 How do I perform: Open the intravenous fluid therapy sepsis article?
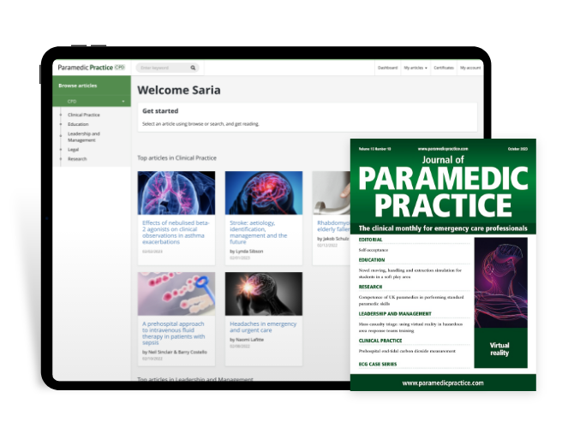tap(173, 333)
